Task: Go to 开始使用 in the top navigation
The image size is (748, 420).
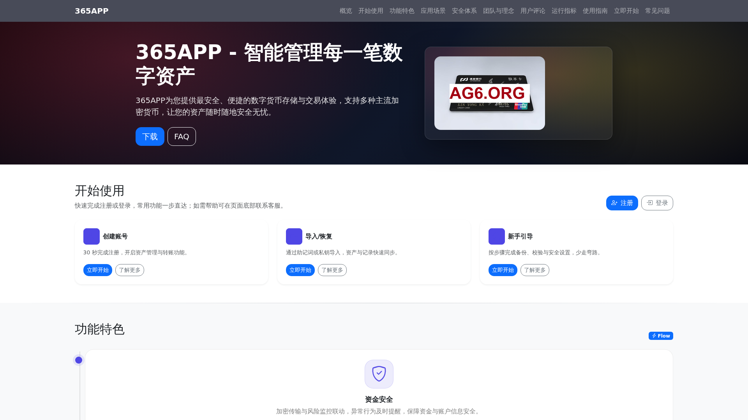Action: [371, 11]
